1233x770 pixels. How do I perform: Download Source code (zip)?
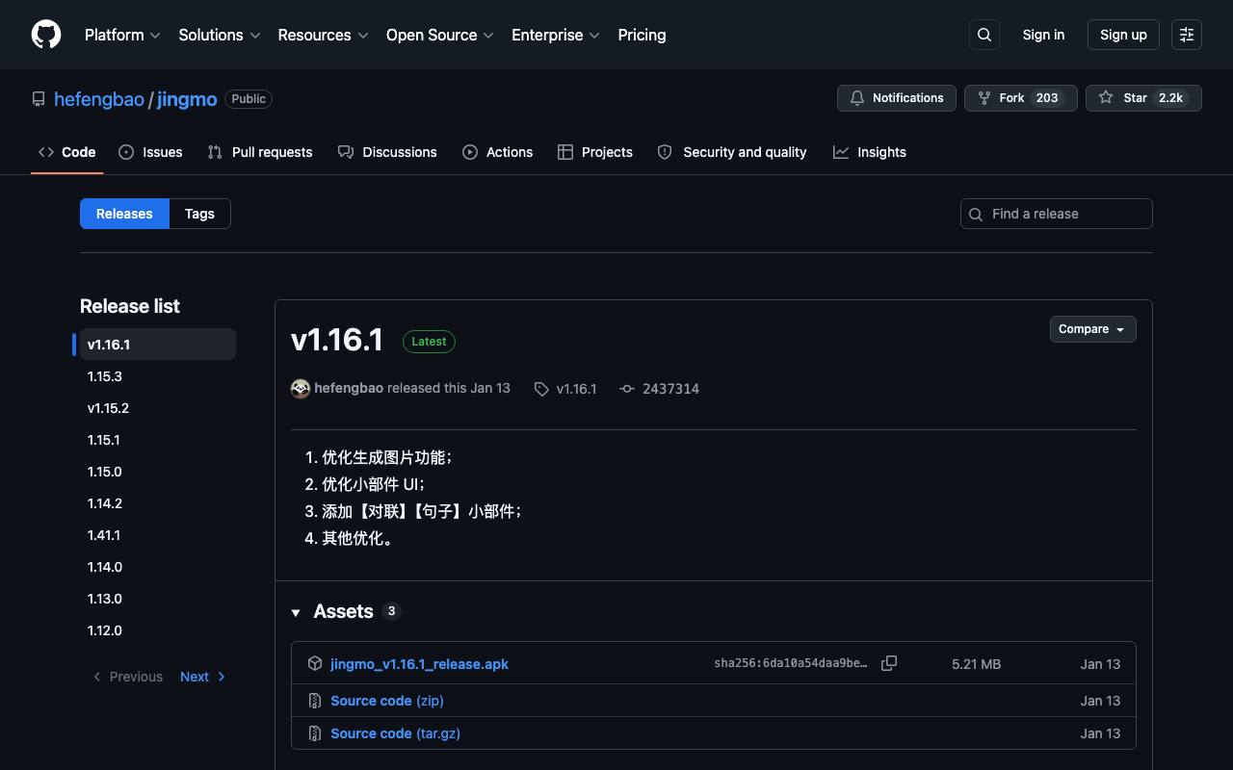[387, 701]
